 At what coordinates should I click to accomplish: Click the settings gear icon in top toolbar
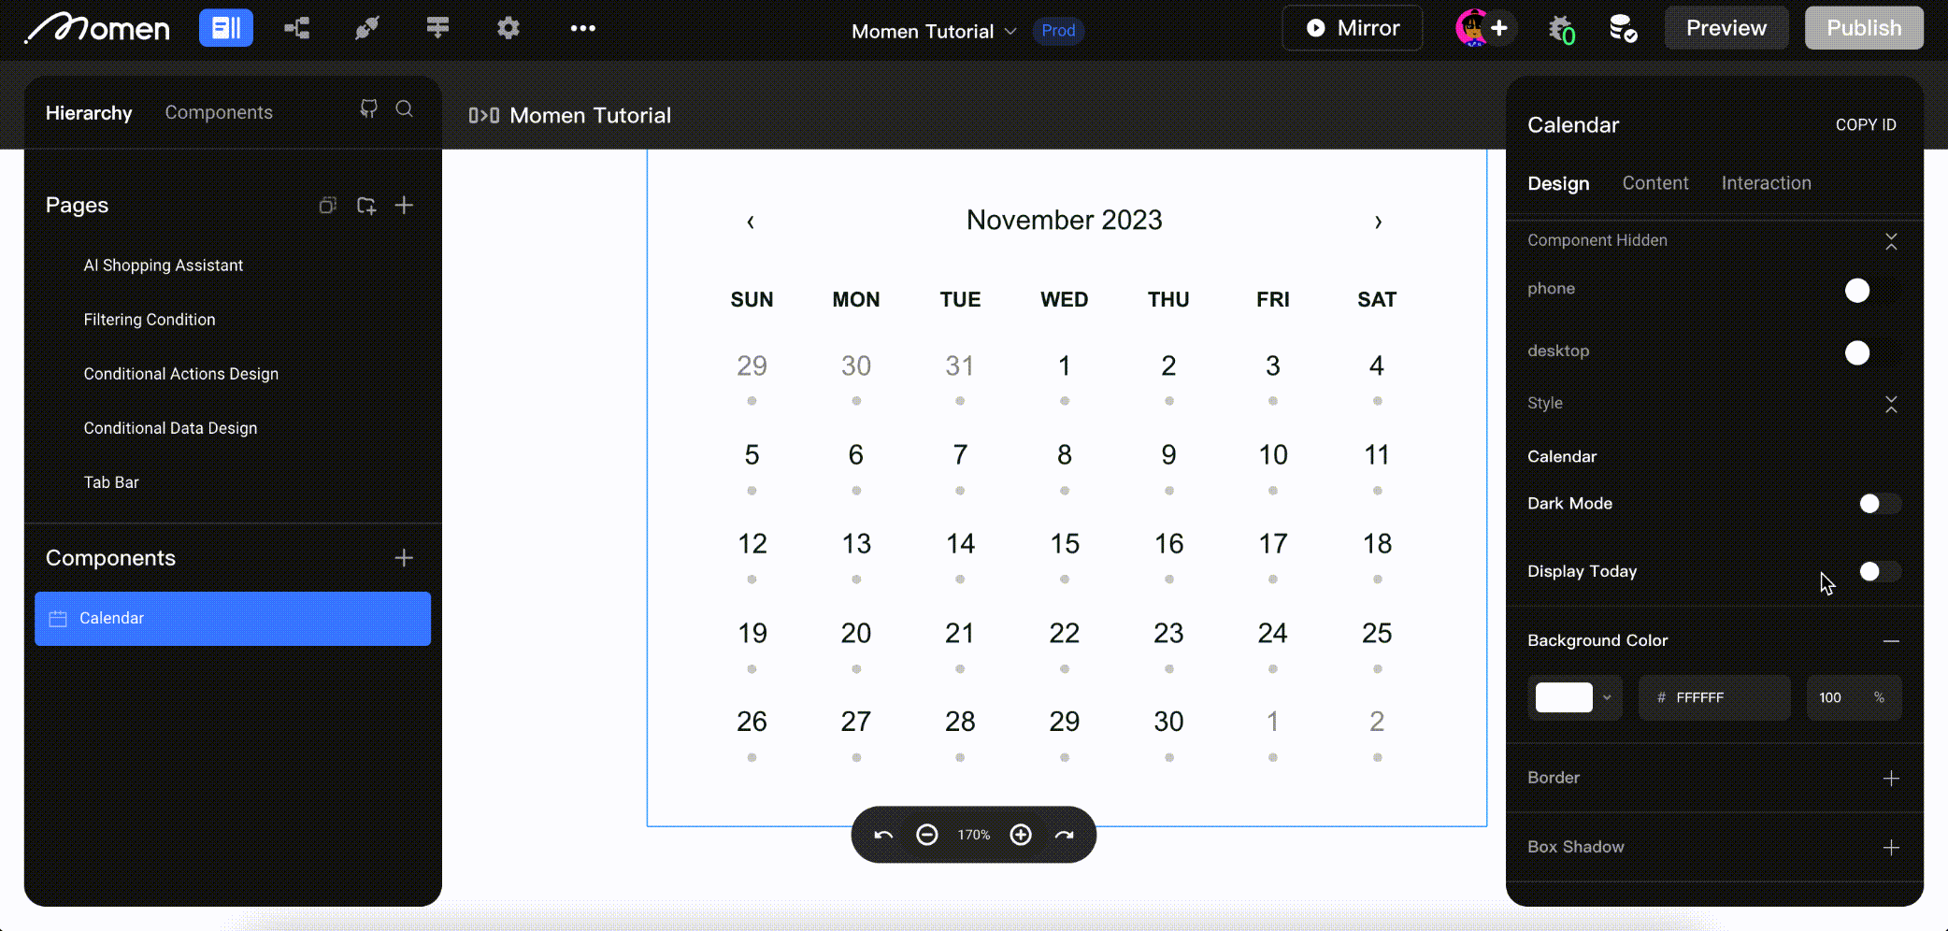(x=508, y=28)
